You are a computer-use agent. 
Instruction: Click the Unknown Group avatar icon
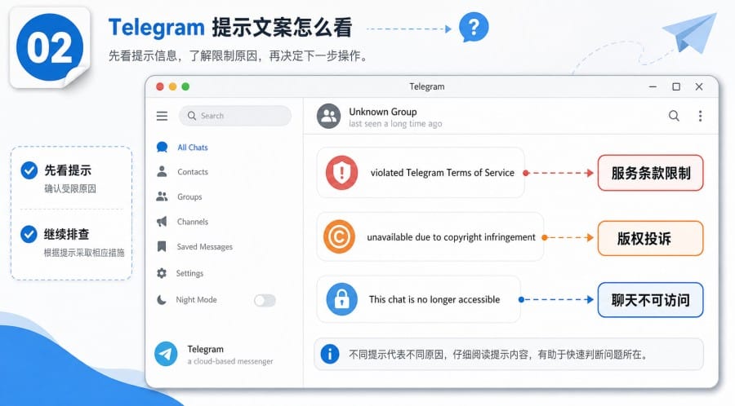point(328,116)
